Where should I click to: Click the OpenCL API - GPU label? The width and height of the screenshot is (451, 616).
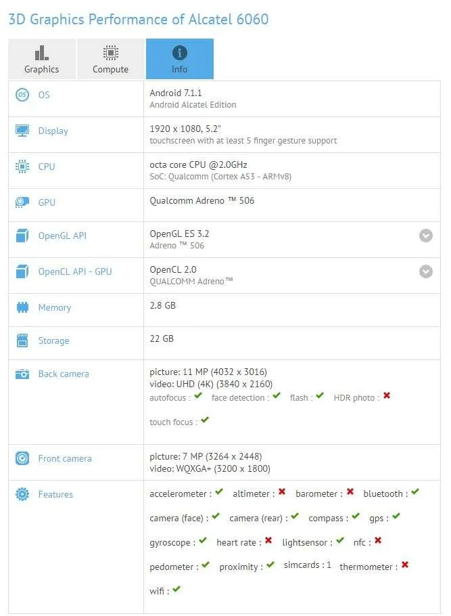[x=75, y=271]
